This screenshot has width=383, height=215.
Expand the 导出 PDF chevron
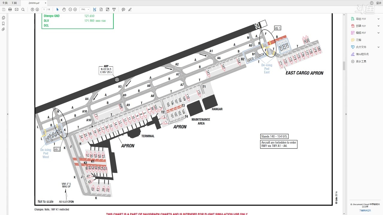pos(379,19)
